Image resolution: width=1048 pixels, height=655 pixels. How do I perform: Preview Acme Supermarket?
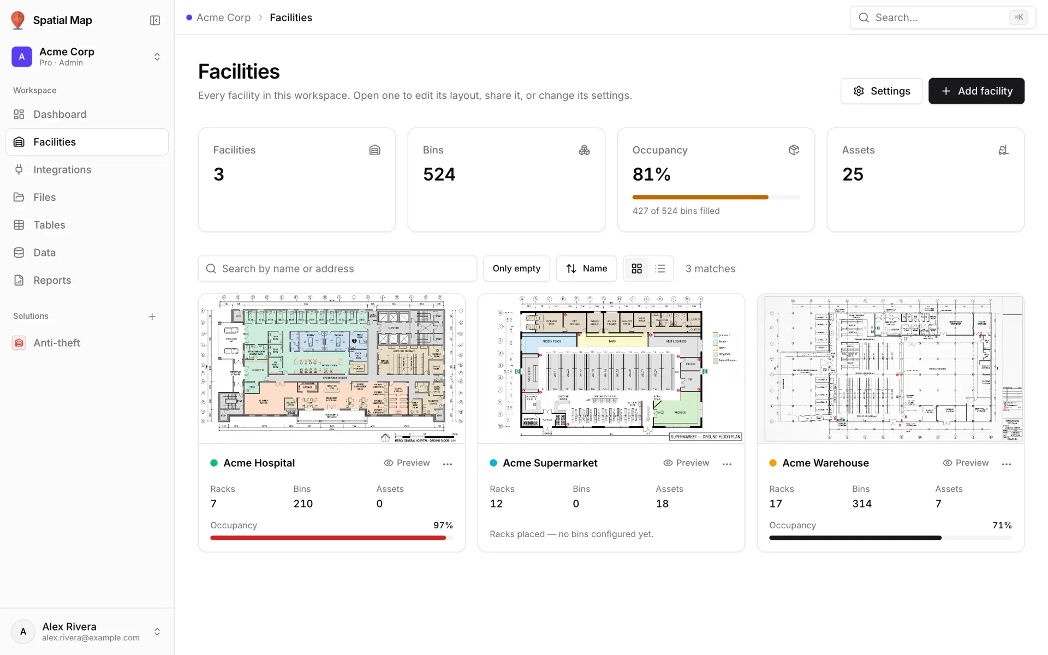686,463
